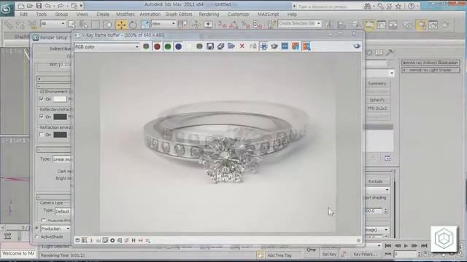Select the ActiveShade radio button
The width and height of the screenshot is (467, 262).
point(37,237)
